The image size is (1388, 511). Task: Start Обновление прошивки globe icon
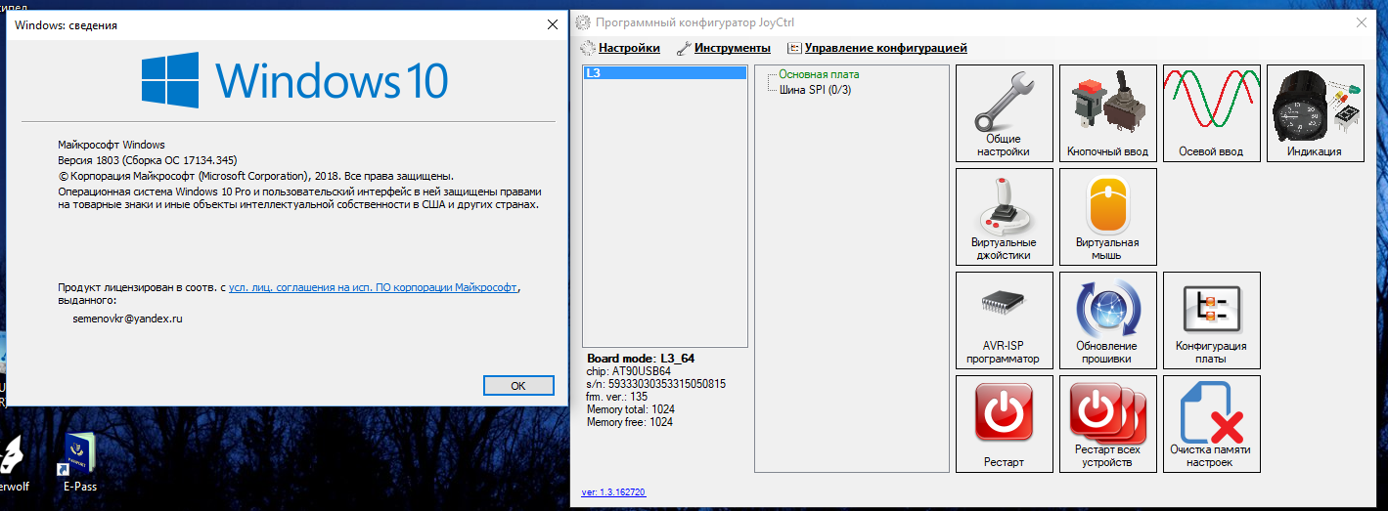[x=1107, y=320]
